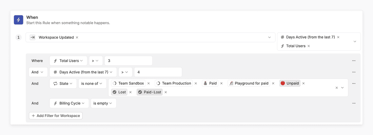Open the Days Active filter field dropdown
Image resolution: width=373 pixels, height=135 pixels.
(83, 72)
